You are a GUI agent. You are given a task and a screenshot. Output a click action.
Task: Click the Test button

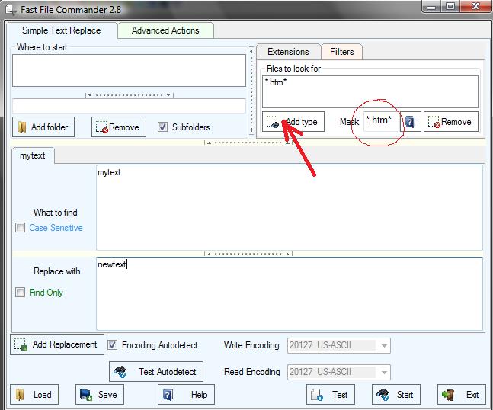pos(331,394)
